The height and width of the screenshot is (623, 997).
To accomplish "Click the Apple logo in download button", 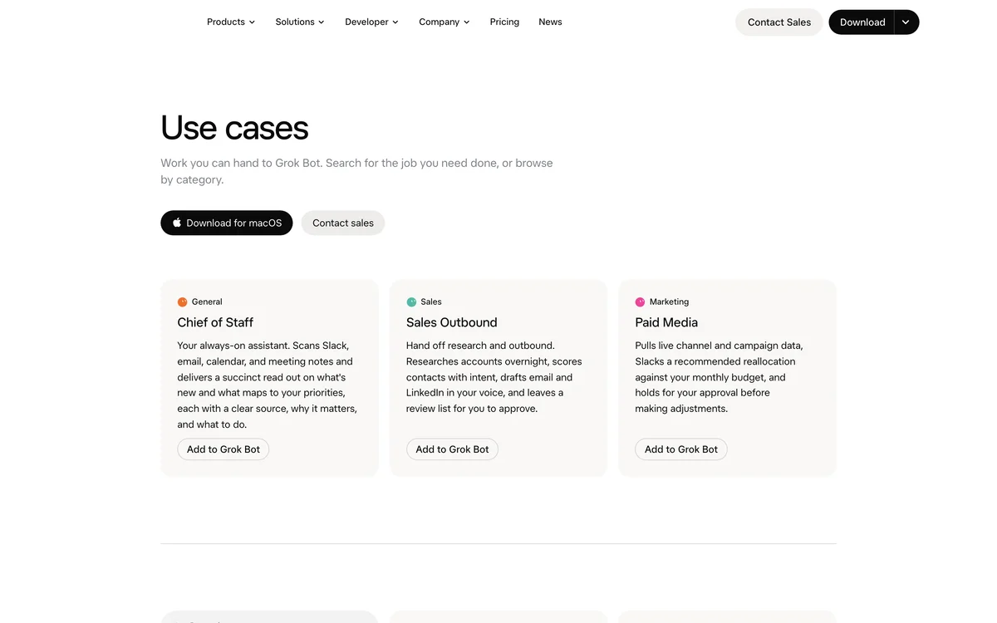I will click(177, 223).
